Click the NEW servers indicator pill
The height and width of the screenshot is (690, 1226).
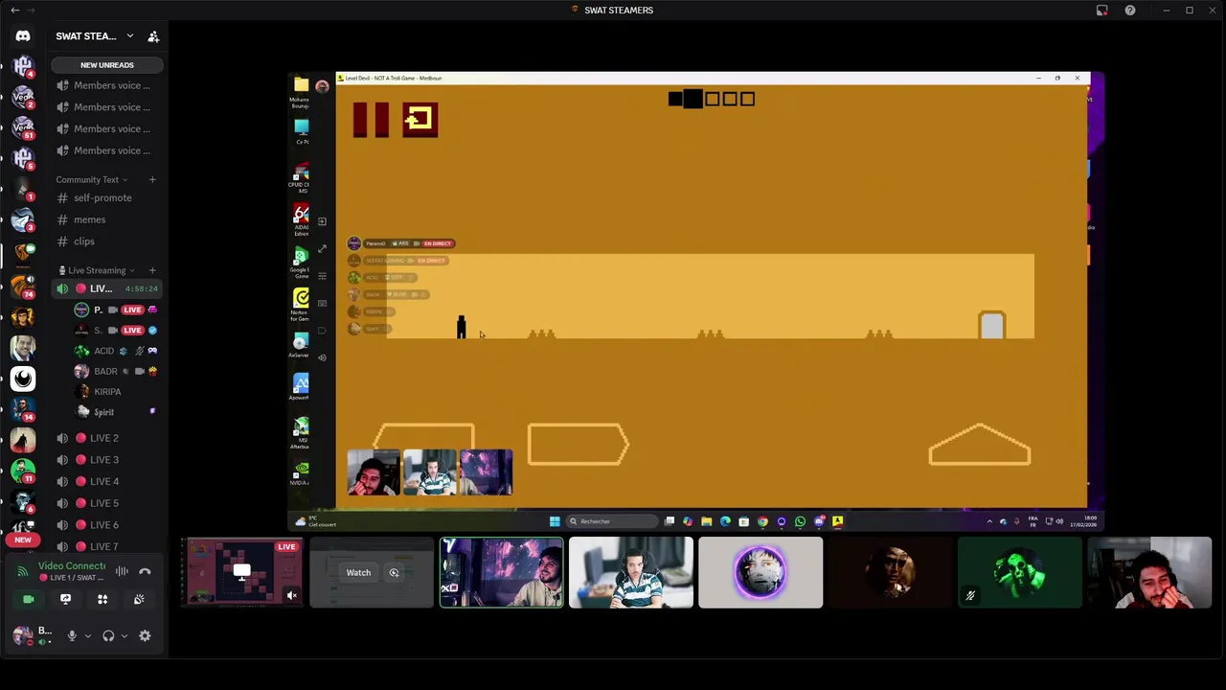(23, 540)
